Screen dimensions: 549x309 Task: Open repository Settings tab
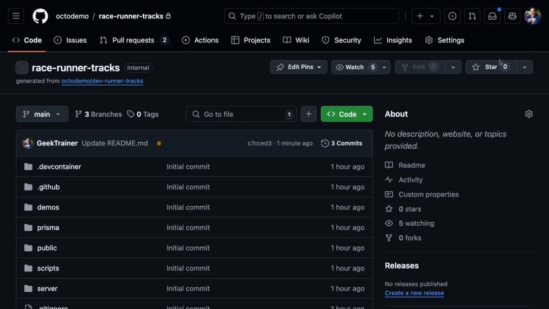point(445,40)
